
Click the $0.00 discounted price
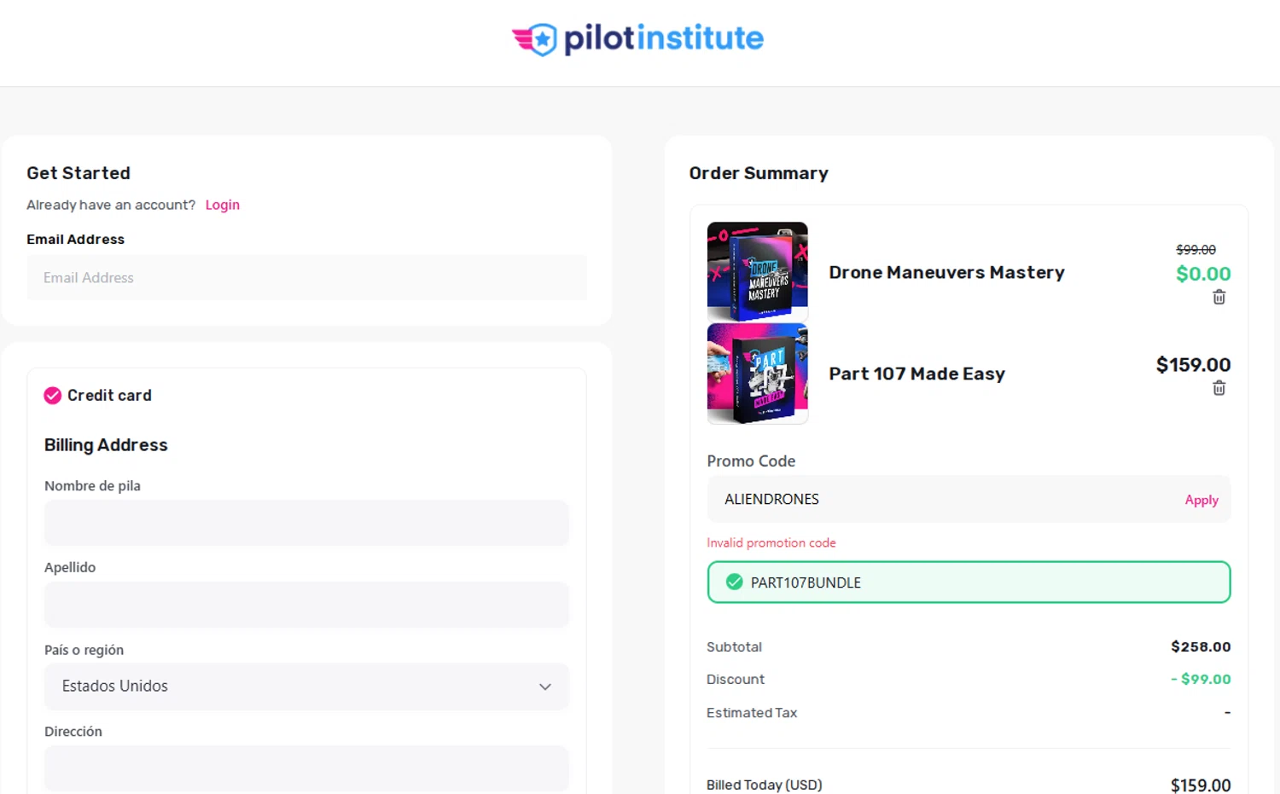(1203, 274)
